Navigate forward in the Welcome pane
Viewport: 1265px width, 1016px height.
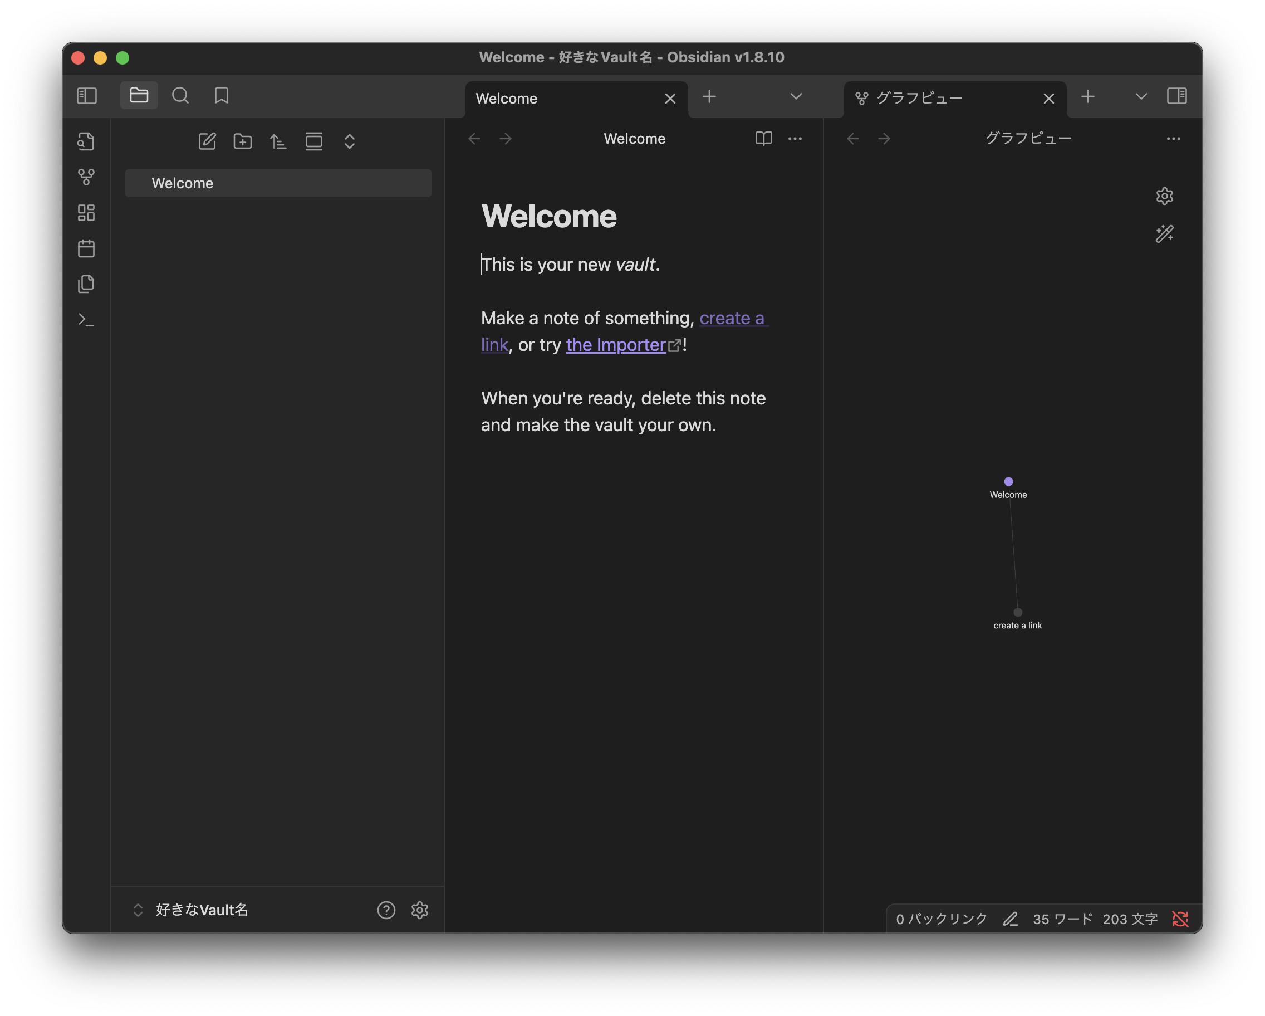(505, 139)
